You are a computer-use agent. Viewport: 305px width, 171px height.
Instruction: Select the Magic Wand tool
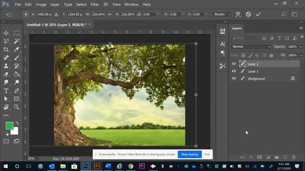pos(17,41)
